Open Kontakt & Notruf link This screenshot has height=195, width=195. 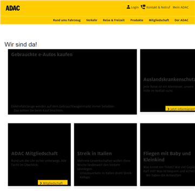pyautogui.click(x=158, y=8)
